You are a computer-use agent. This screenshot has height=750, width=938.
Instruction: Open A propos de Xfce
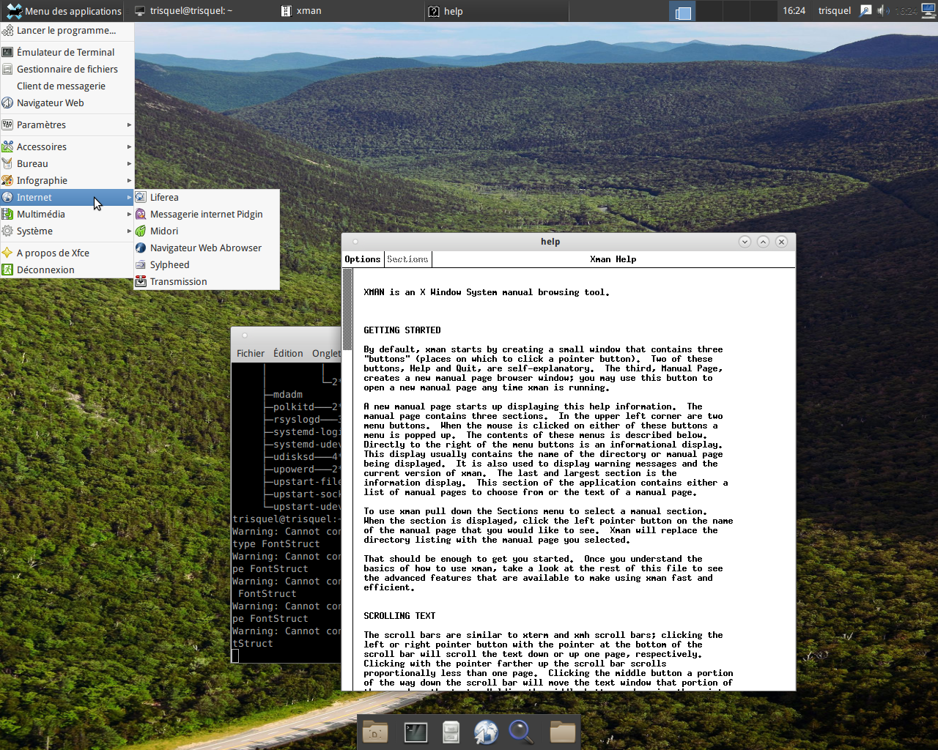coord(67,253)
